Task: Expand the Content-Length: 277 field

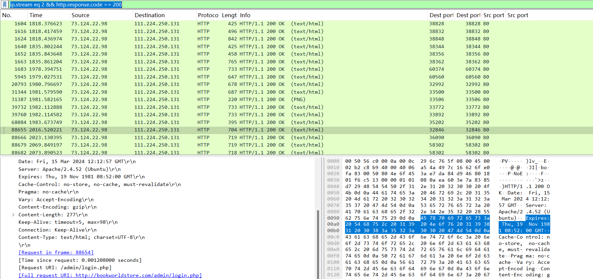Action: click(x=13, y=215)
